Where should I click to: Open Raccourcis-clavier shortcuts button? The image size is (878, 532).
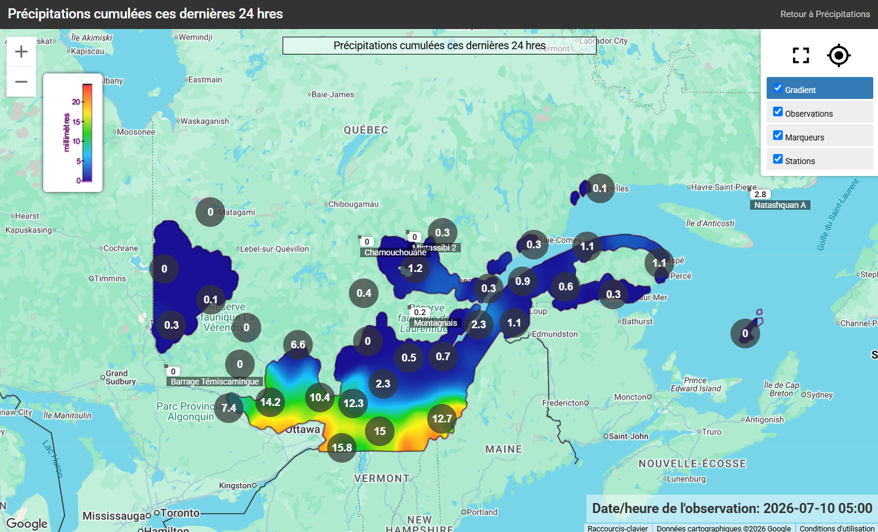pyautogui.click(x=618, y=528)
